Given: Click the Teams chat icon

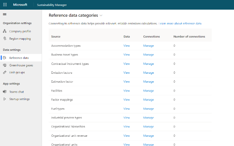Looking at the screenshot, I should click(4, 92).
